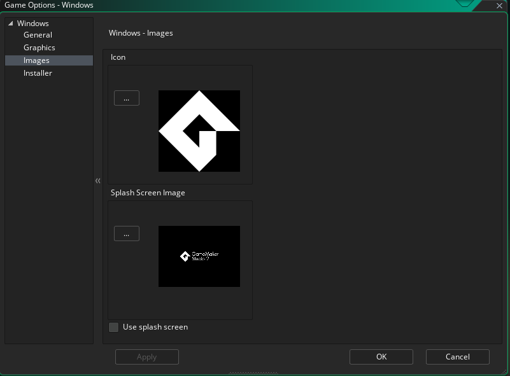Click the Game Options - Windows title bar
510x376 pixels.
click(191, 6)
